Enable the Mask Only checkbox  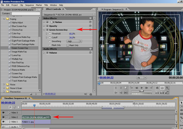[x=68, y=45]
